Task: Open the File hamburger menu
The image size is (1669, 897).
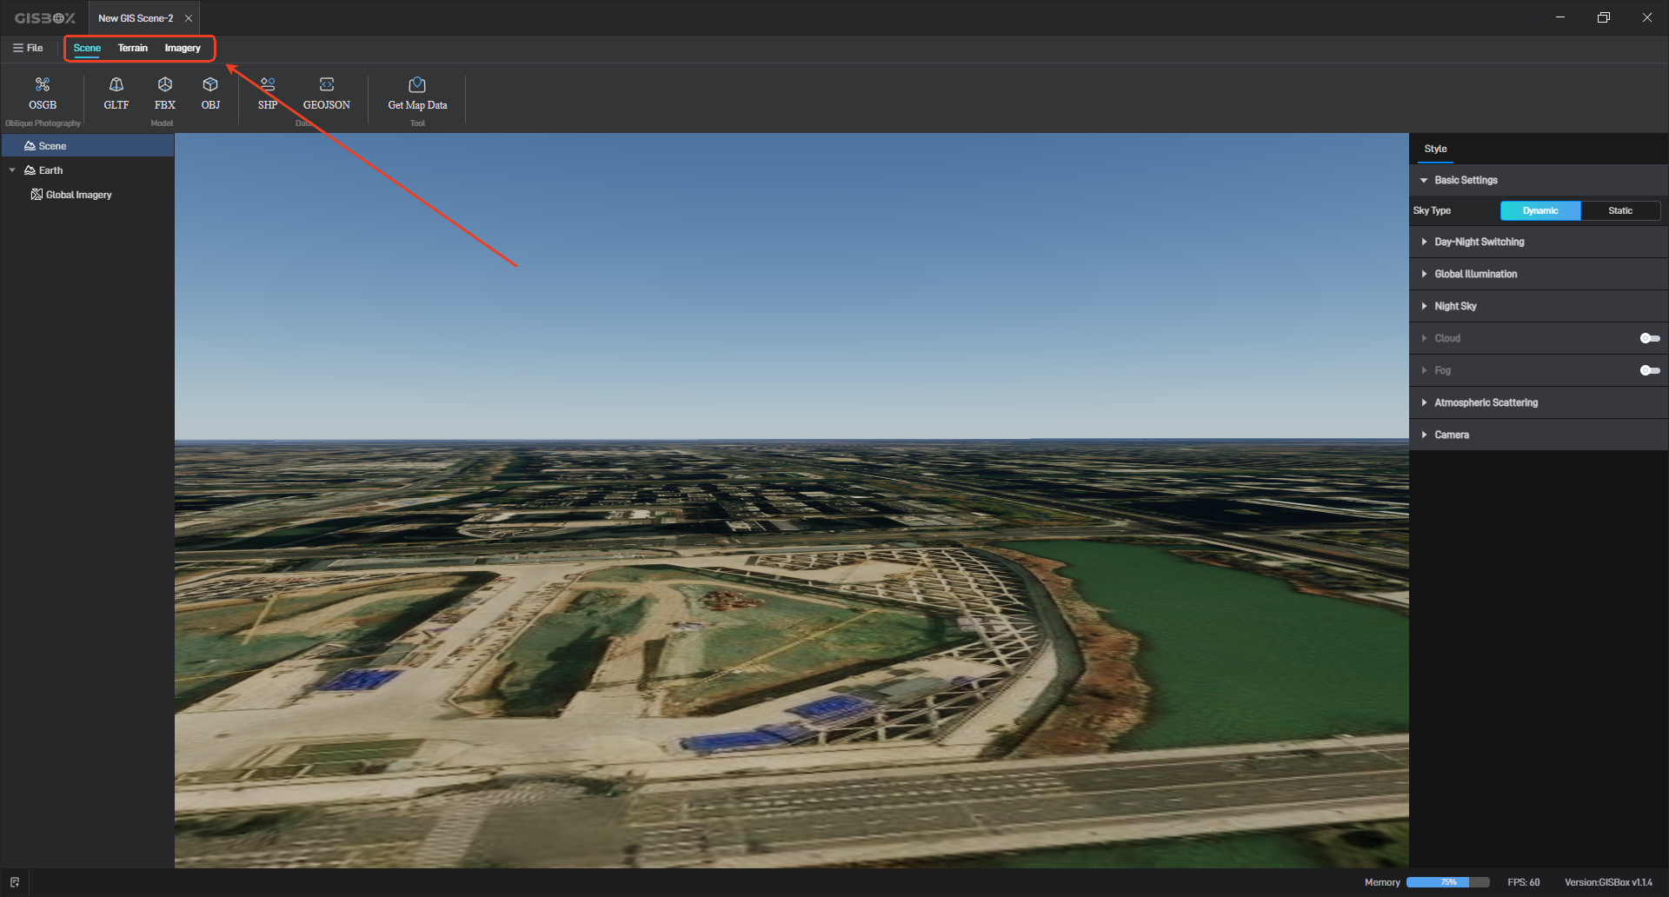Action: tap(28, 48)
